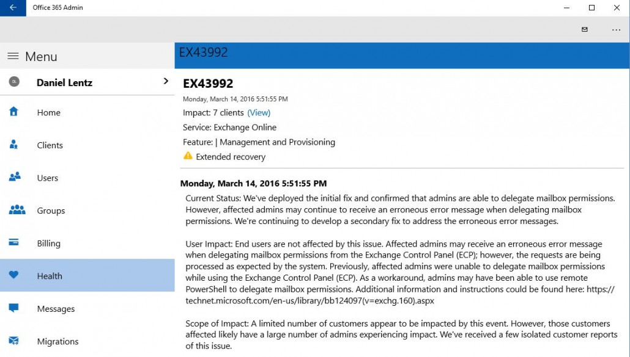The width and height of the screenshot is (630, 357).
Task: Click the Daniel Lentz profile avatar
Action: (x=13, y=82)
